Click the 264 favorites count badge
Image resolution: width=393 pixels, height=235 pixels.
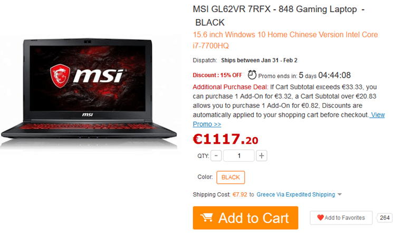pos(384,218)
